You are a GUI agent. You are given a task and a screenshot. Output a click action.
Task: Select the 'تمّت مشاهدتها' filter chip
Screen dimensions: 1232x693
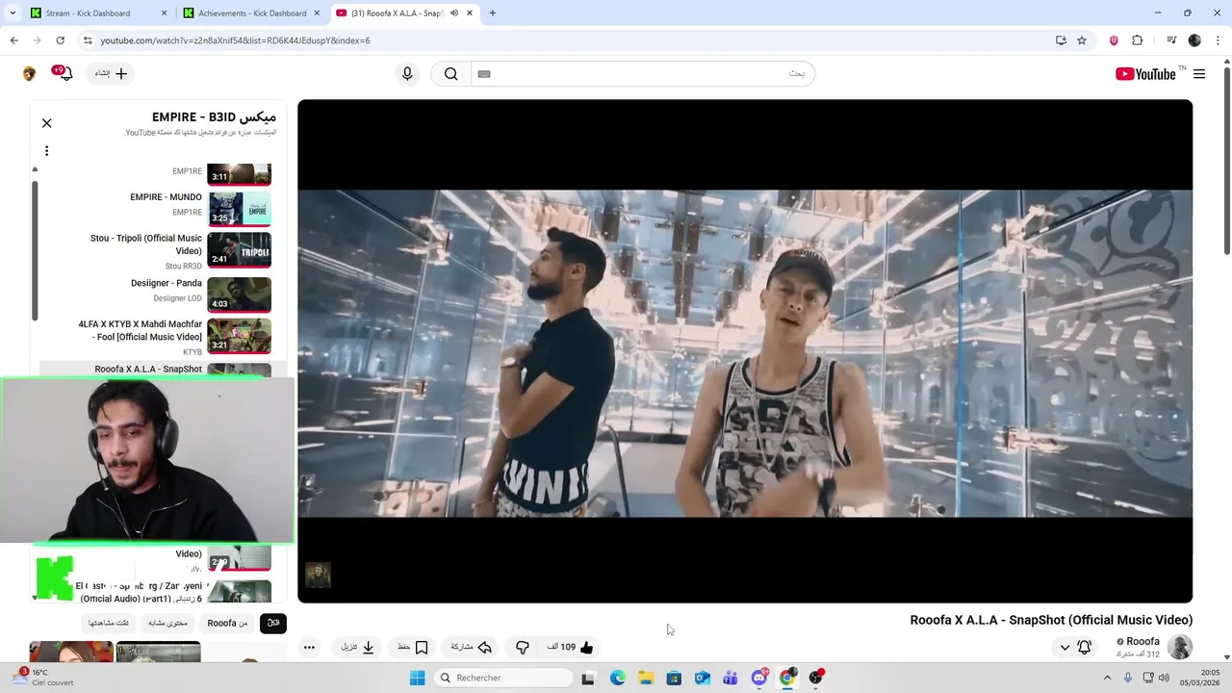point(109,623)
